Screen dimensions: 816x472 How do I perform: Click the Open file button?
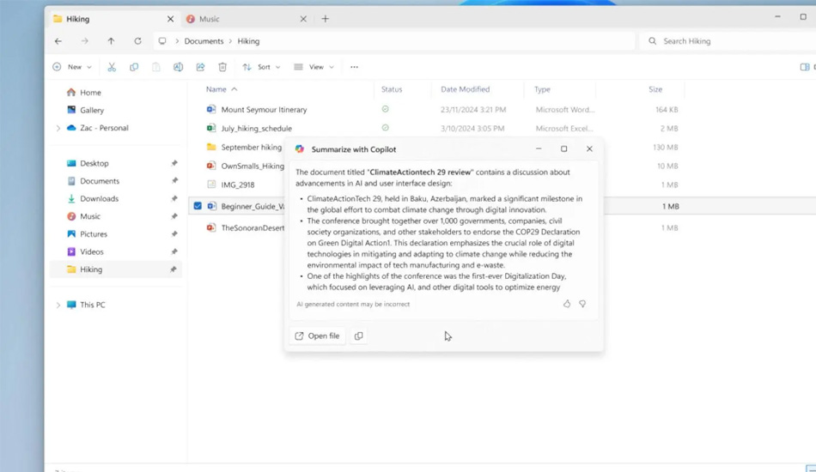pyautogui.click(x=318, y=336)
